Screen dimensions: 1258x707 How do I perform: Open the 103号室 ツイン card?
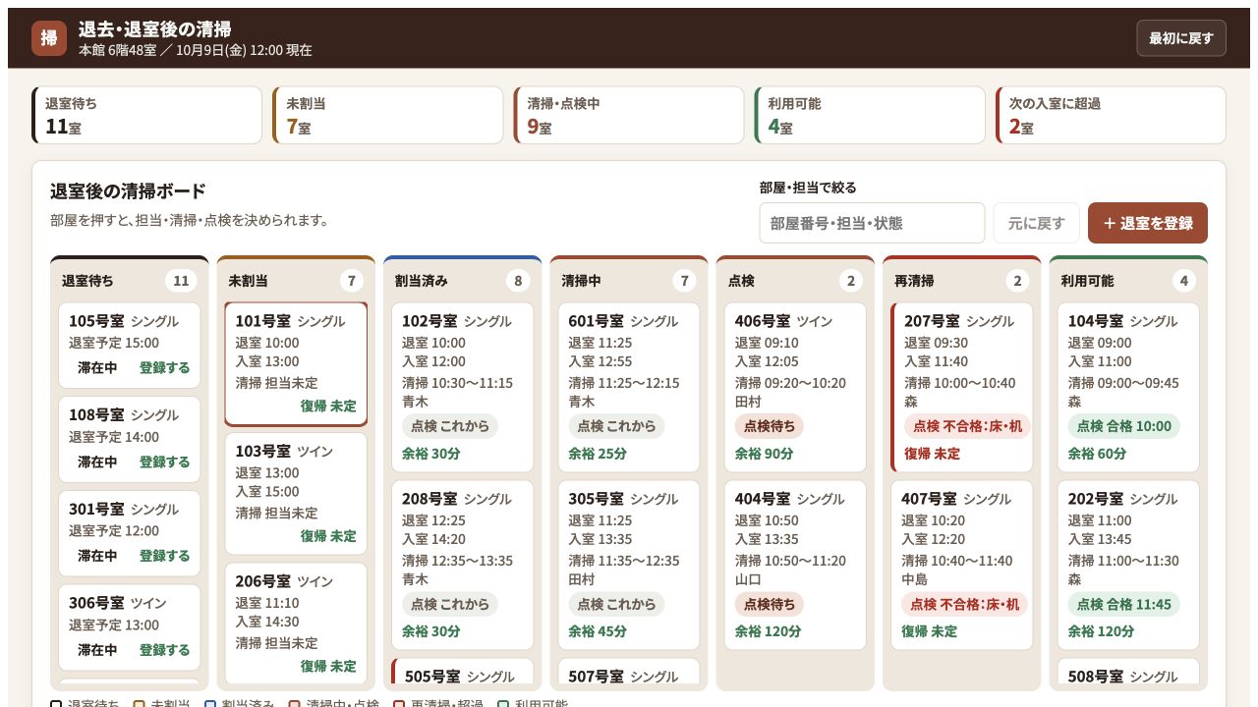296,494
